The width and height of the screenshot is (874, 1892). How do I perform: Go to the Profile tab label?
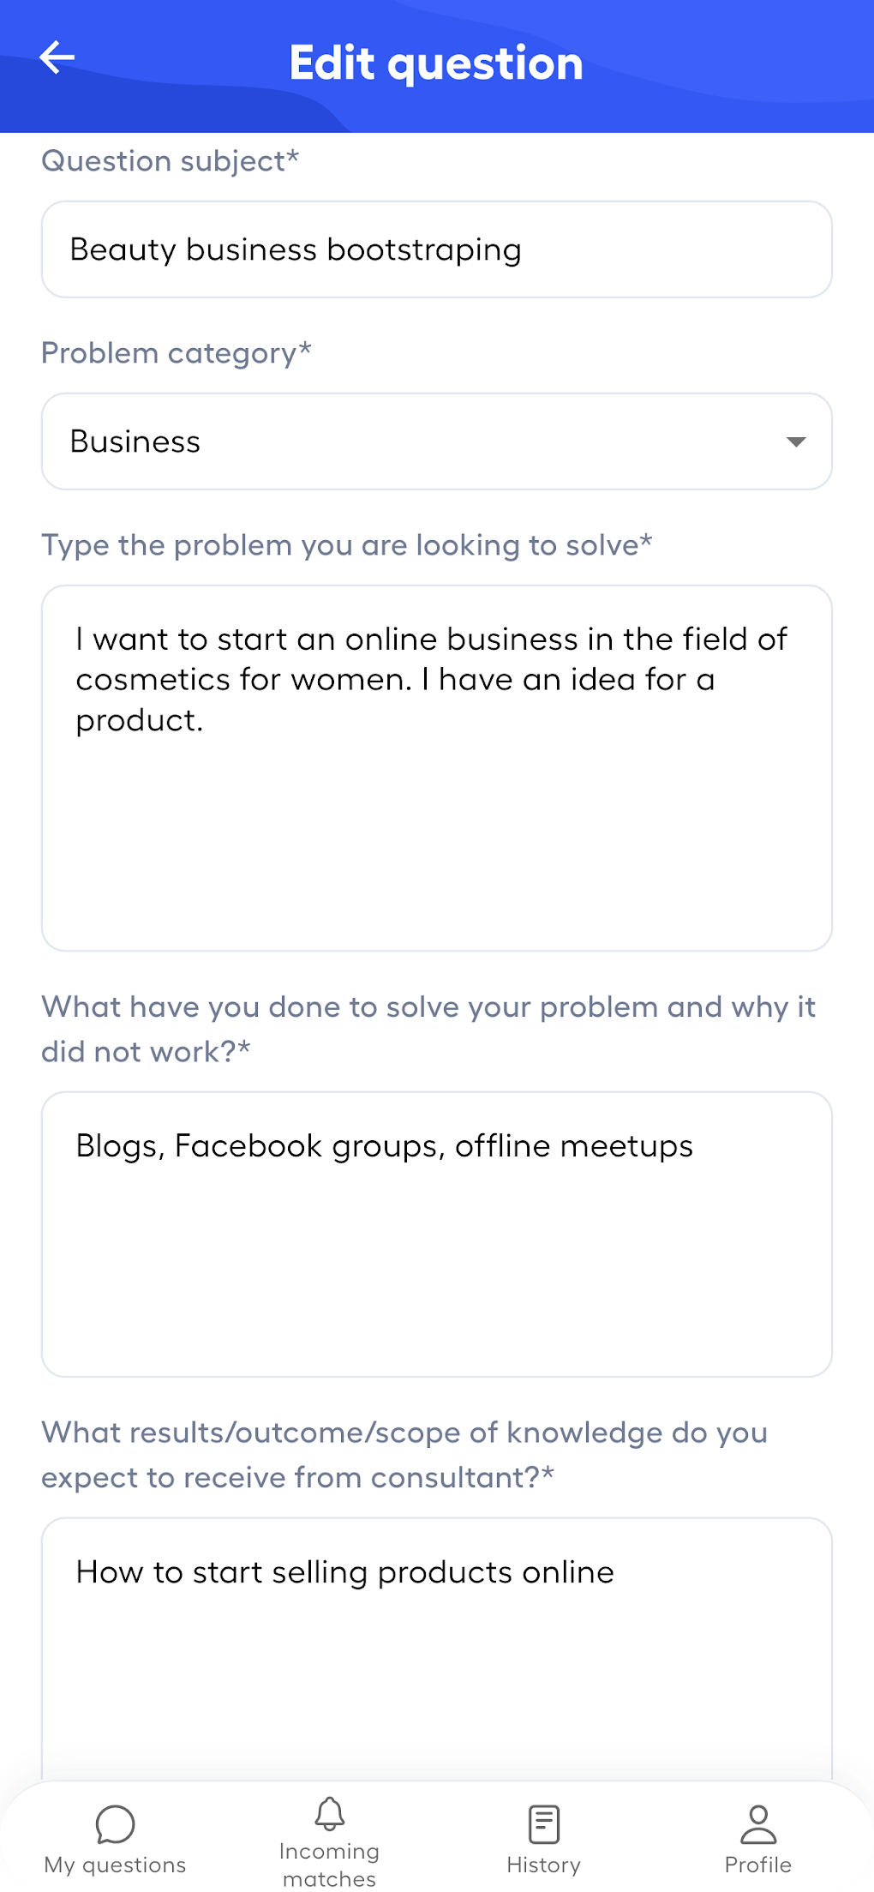[757, 1865]
